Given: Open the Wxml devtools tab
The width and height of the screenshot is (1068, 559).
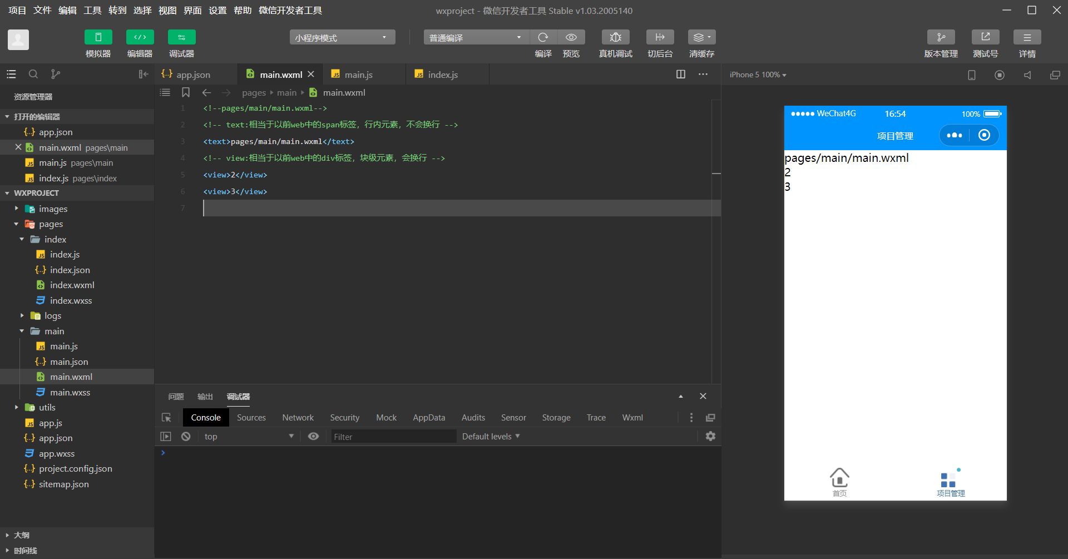Looking at the screenshot, I should pyautogui.click(x=632, y=418).
